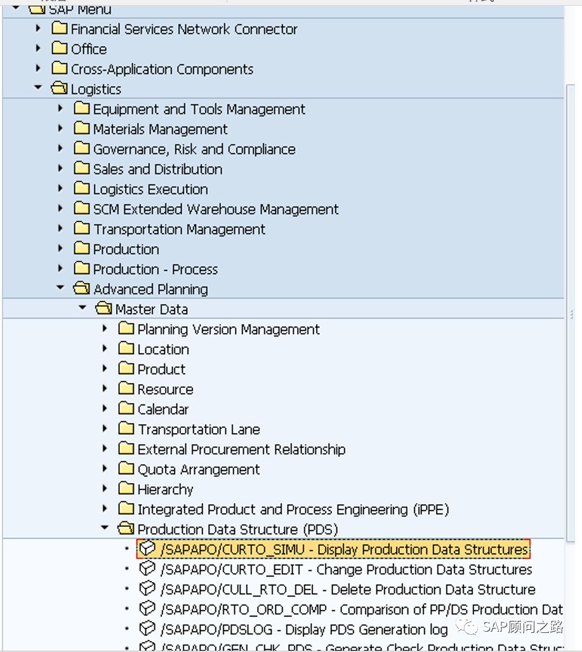Select the Cross-Application Components folder label

point(162,69)
